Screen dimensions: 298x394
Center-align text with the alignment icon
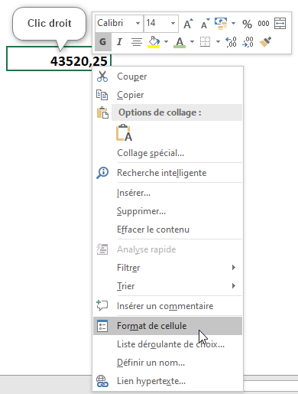137,42
